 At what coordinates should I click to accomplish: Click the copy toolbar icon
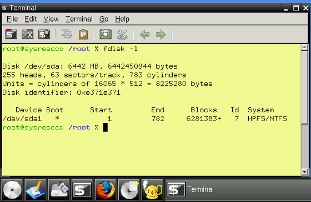pos(67,34)
